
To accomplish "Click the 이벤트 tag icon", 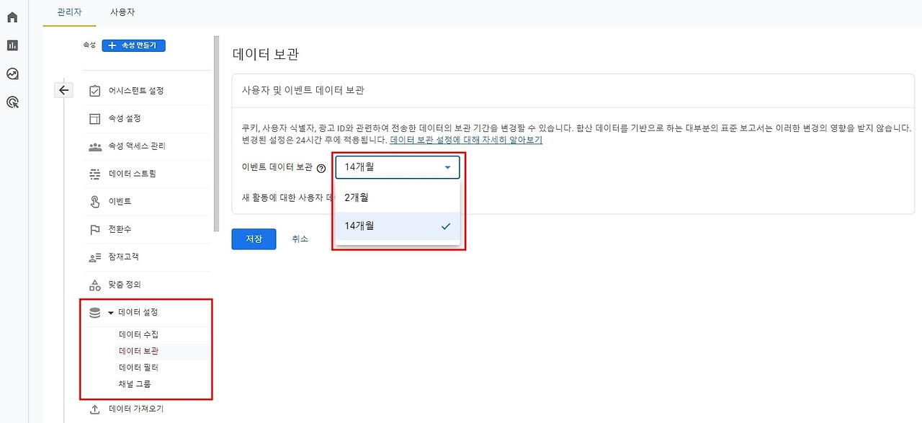I will pyautogui.click(x=94, y=201).
